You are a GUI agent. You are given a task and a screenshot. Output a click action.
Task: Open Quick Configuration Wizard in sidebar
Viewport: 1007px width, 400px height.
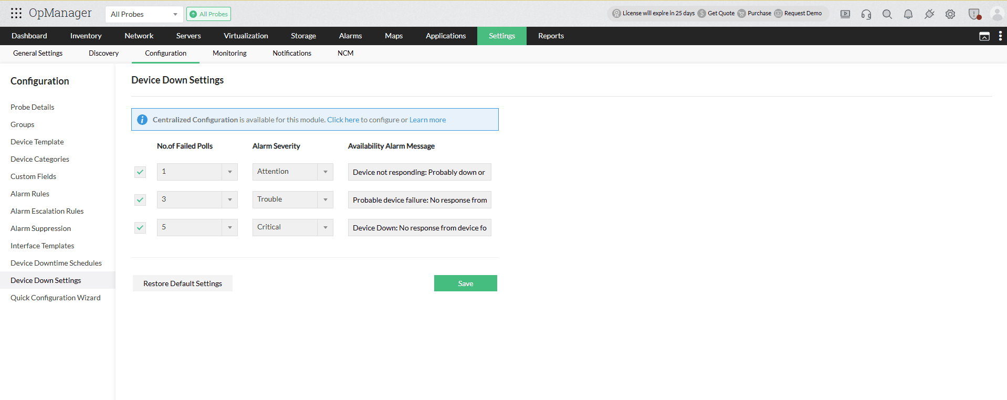[56, 298]
